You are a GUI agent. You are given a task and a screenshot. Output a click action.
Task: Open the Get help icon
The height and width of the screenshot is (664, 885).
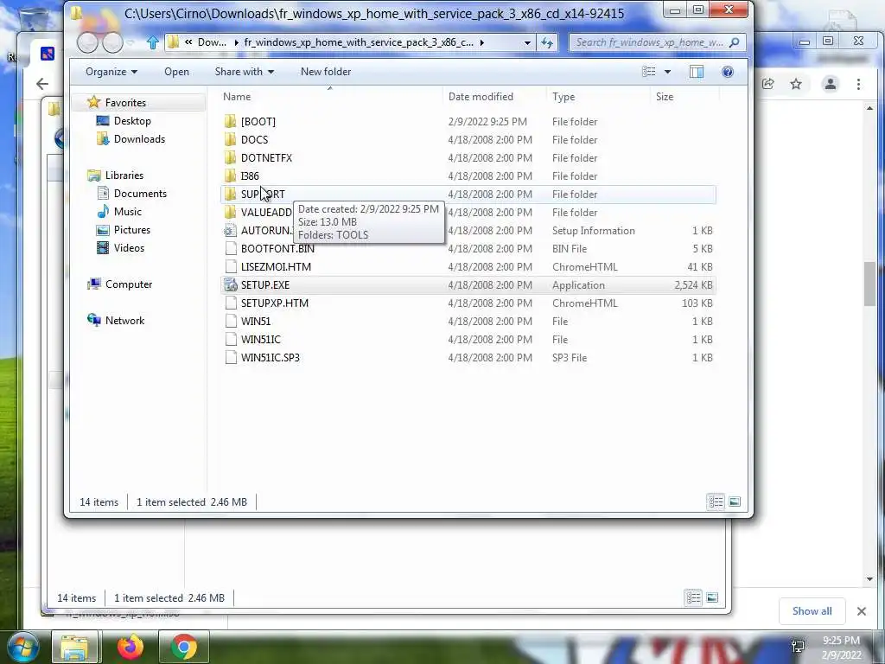pos(728,72)
